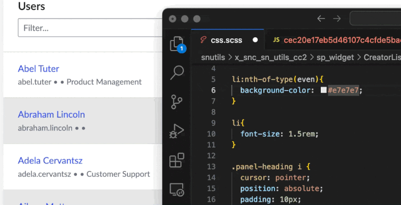Click the abel.tuter Product Management subtitle
Screen dimensions: 401x205
[80, 82]
